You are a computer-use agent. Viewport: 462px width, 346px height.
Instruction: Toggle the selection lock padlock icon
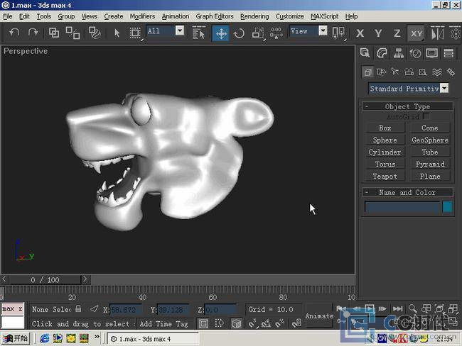pos(78,308)
